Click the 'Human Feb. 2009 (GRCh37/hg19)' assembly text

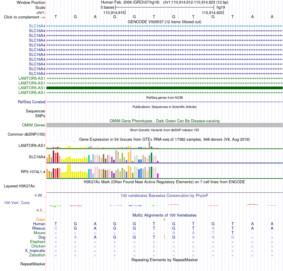click(130, 2)
